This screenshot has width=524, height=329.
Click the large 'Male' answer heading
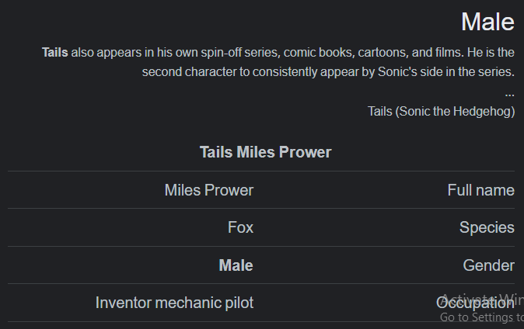tap(487, 22)
